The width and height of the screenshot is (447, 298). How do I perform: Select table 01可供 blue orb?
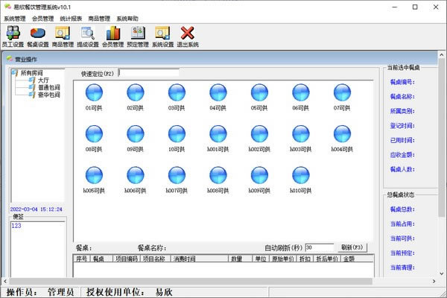coord(94,92)
